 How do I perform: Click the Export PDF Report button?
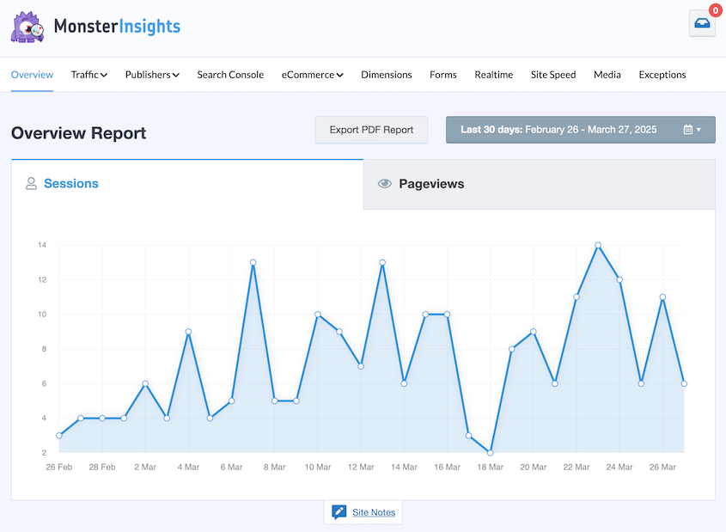[371, 130]
